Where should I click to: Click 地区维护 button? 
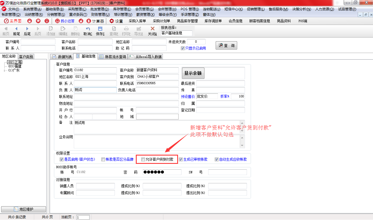point(24,209)
